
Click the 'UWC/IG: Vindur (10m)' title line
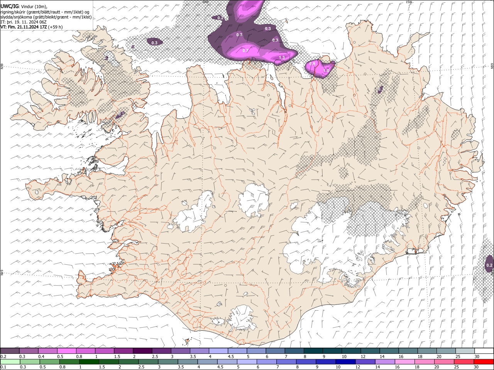(x=24, y=7)
